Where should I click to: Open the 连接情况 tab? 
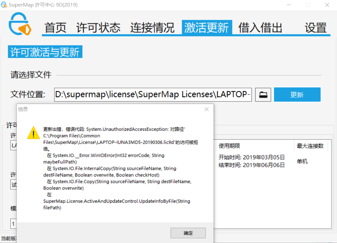click(x=152, y=28)
